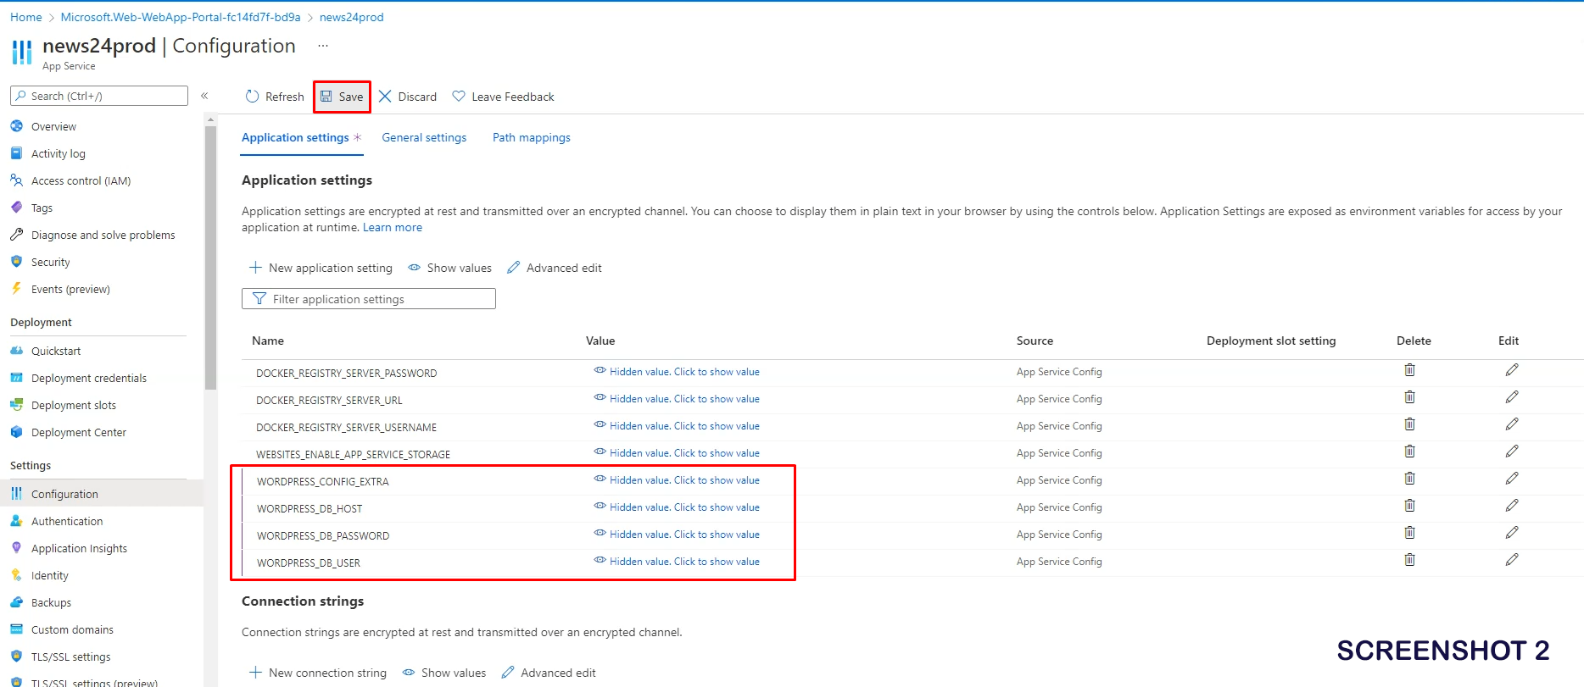Screen dimensions: 1584x687
Task: Collapse the left navigation sidebar
Action: click(x=204, y=96)
